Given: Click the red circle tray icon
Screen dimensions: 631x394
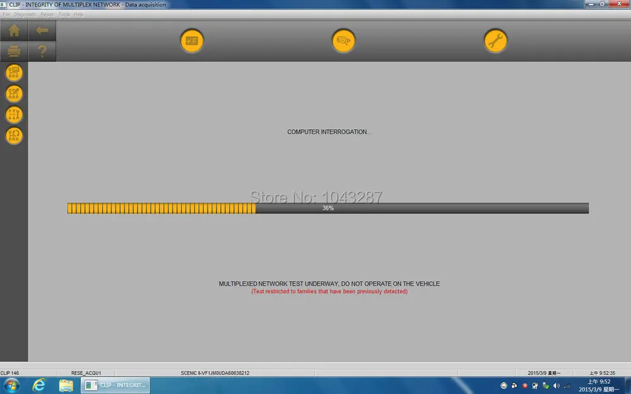Looking at the screenshot, I should pyautogui.click(x=525, y=386).
